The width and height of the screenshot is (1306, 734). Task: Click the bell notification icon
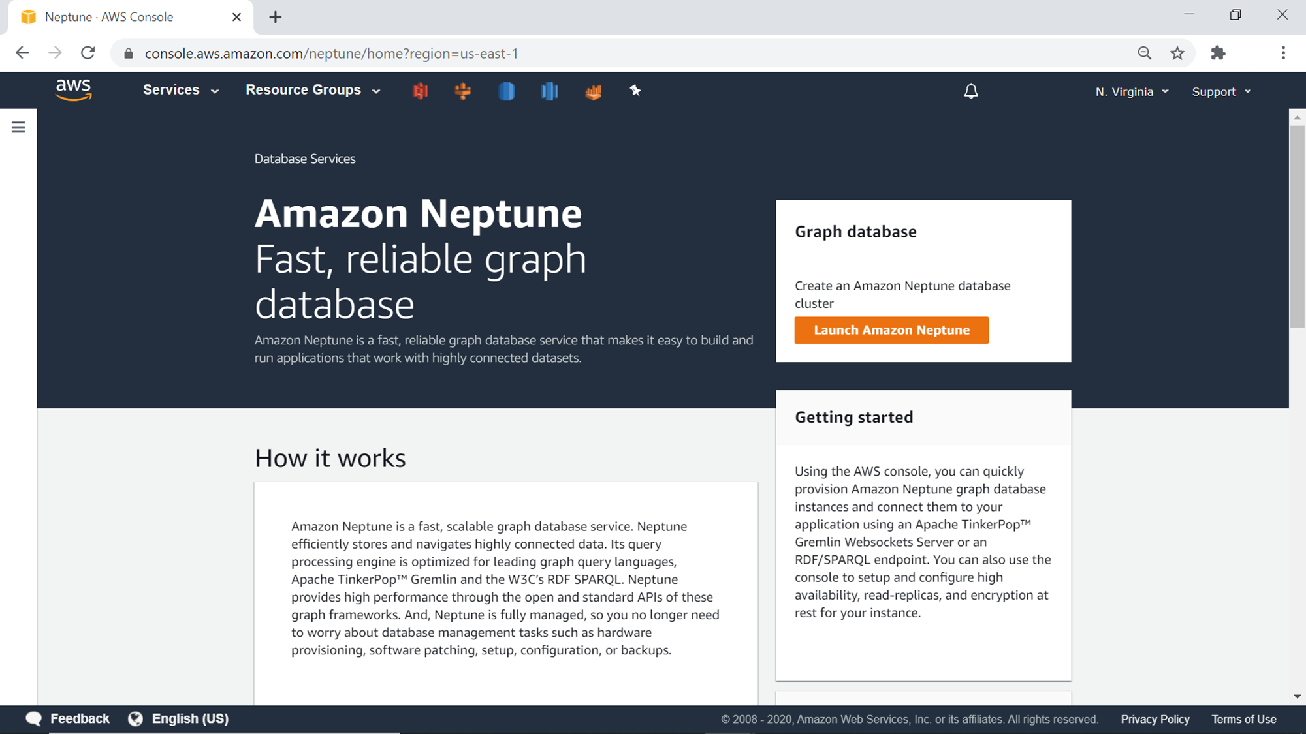[972, 91]
